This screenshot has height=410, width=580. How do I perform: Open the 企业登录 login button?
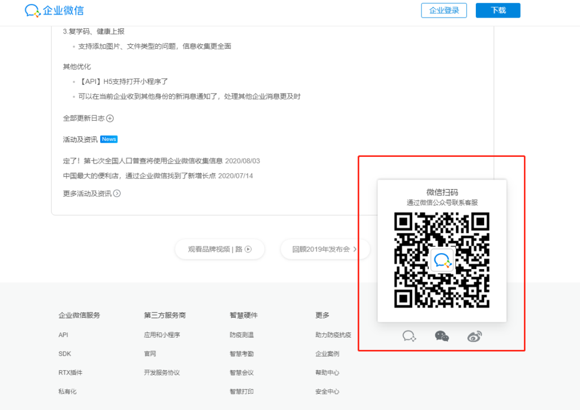click(444, 10)
